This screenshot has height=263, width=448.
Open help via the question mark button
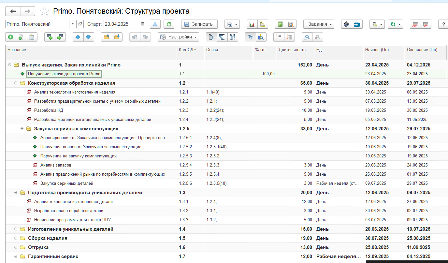(443, 24)
